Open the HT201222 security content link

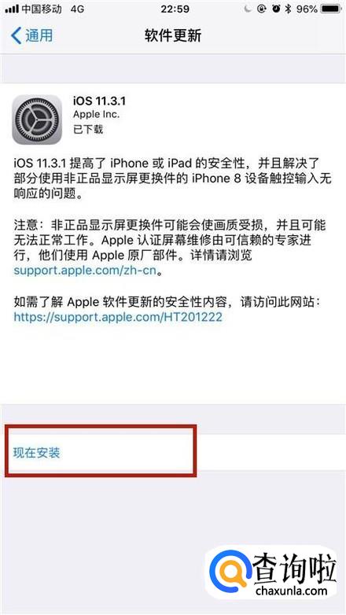pos(118,317)
